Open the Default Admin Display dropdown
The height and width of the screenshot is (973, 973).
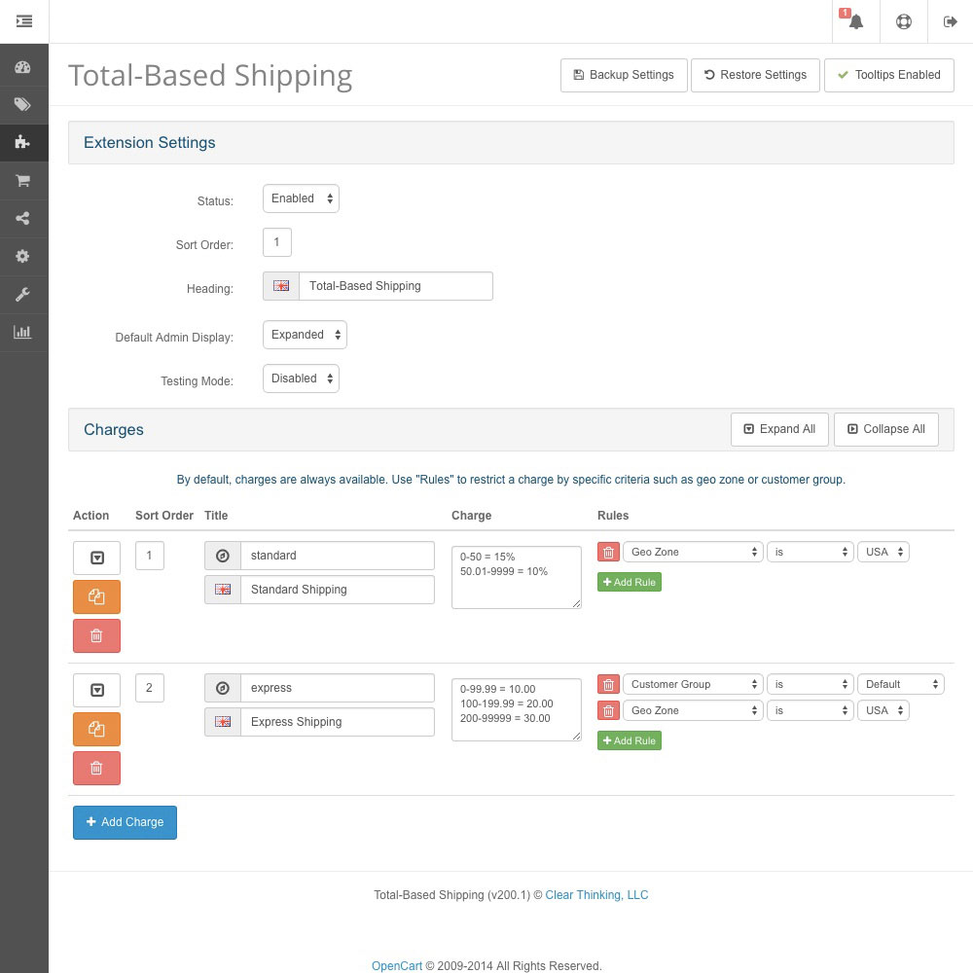305,335
